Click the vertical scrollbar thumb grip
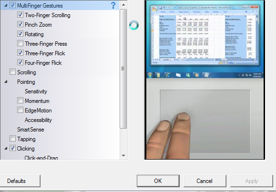276x192 pixels. point(123,69)
